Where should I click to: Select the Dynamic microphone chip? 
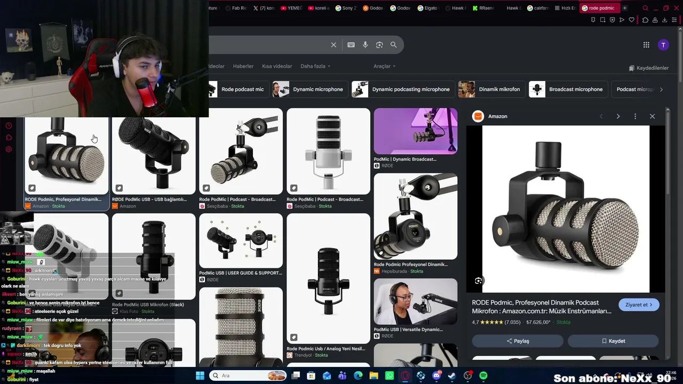pyautogui.click(x=311, y=89)
